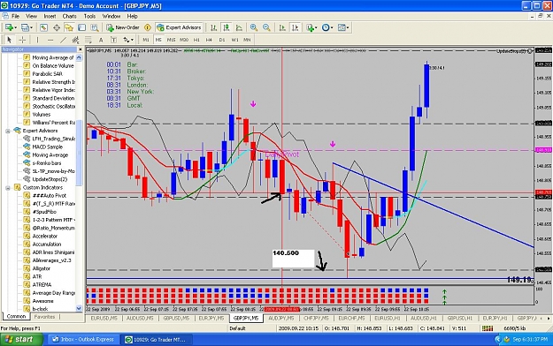Zoom out on the chart

pos(266,27)
